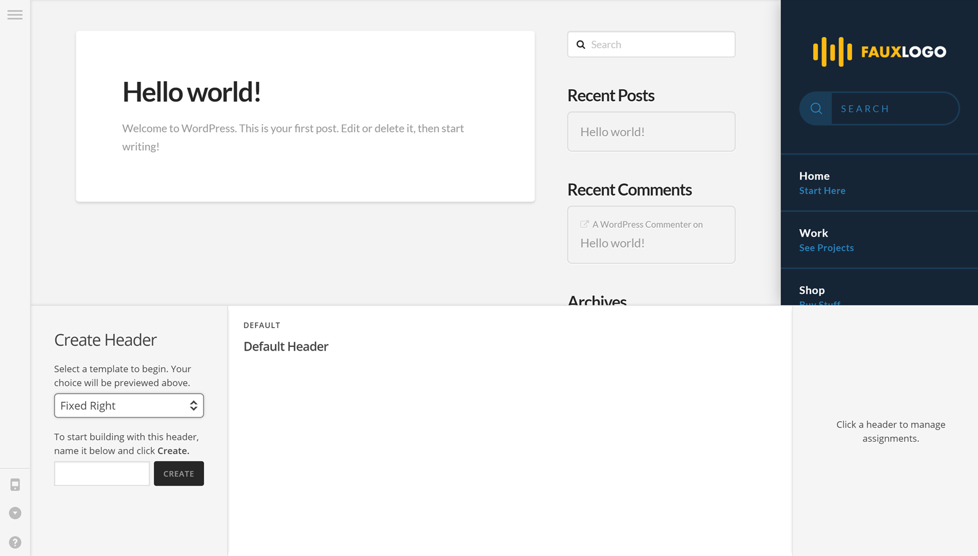Click the search icon in the sidebar widget

[581, 45]
